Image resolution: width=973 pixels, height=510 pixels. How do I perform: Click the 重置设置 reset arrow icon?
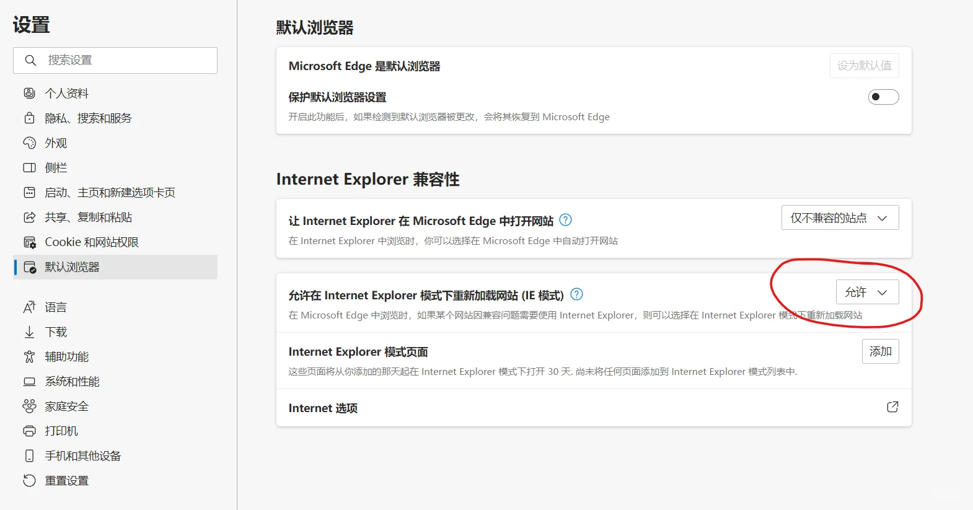tap(29, 480)
